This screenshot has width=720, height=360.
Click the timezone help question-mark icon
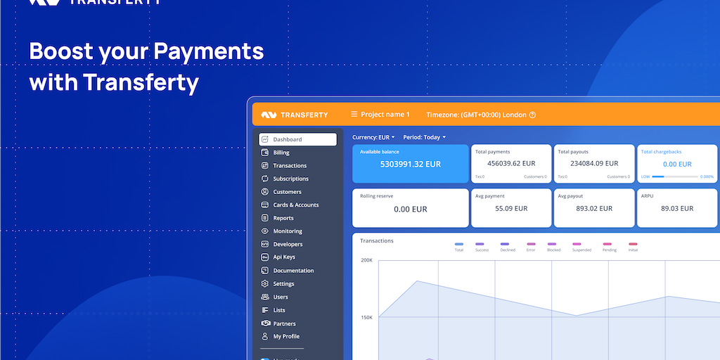532,115
